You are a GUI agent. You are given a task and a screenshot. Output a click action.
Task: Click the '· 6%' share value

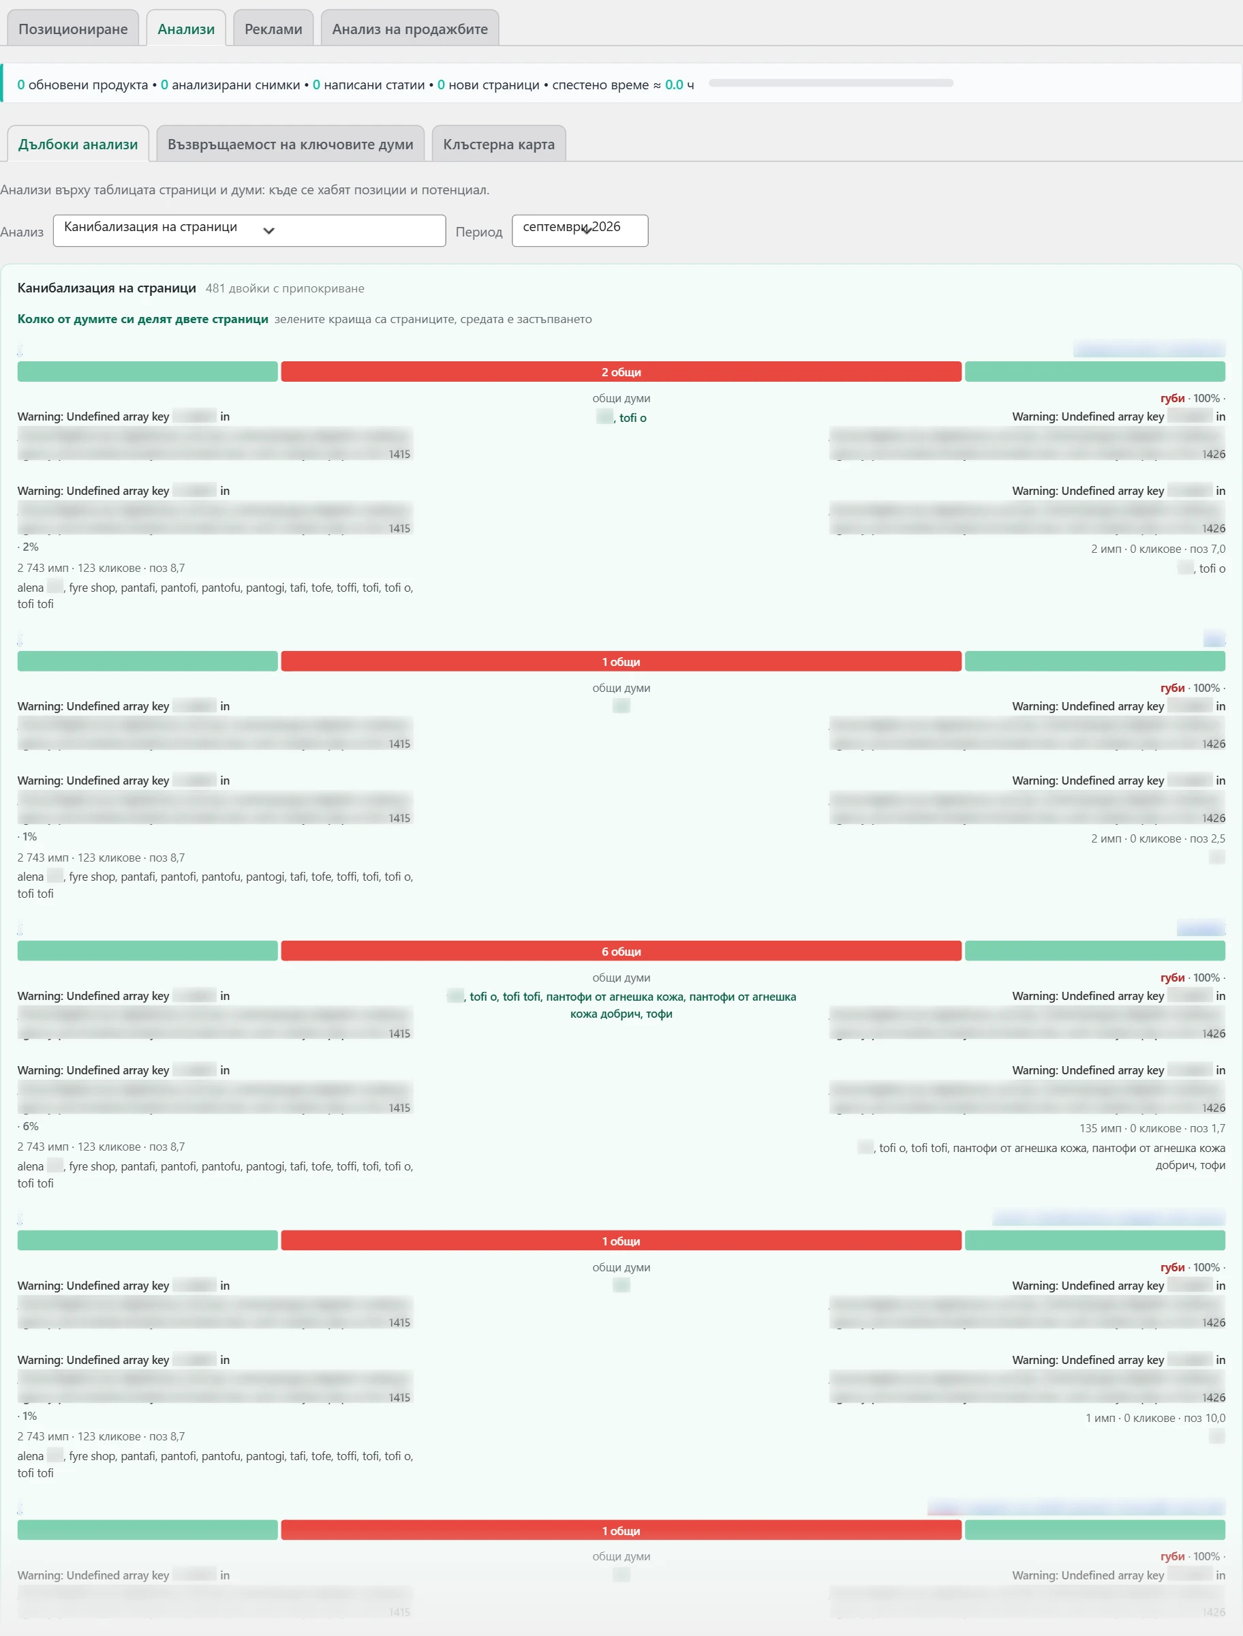(x=28, y=1126)
